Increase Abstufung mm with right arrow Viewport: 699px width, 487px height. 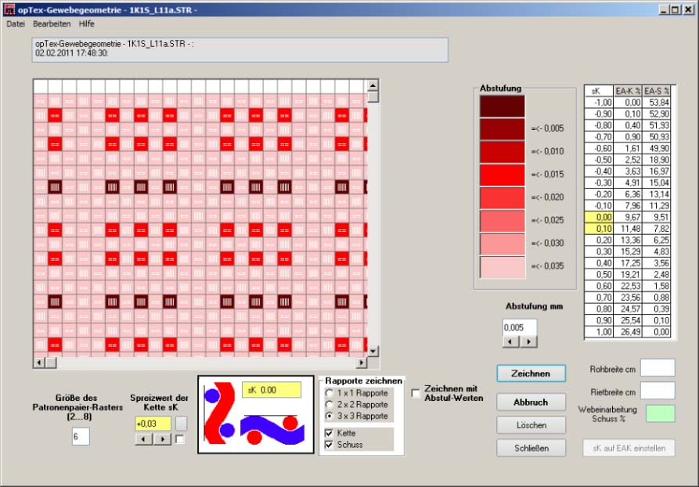(x=528, y=341)
